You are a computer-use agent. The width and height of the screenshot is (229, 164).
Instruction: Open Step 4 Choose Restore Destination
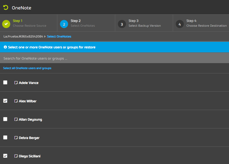coord(206,23)
